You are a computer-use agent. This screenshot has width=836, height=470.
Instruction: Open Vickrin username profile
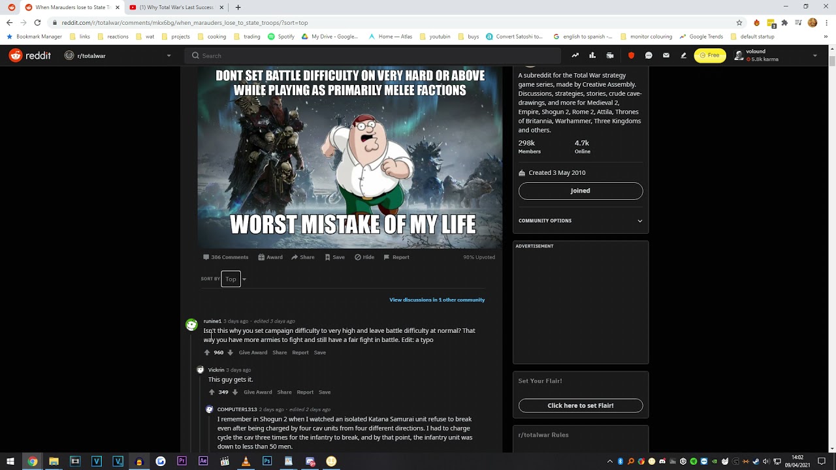[216, 370]
